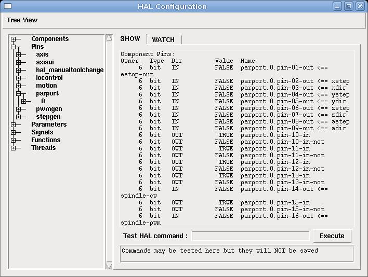Collapse the Pins tree node

click(14, 47)
